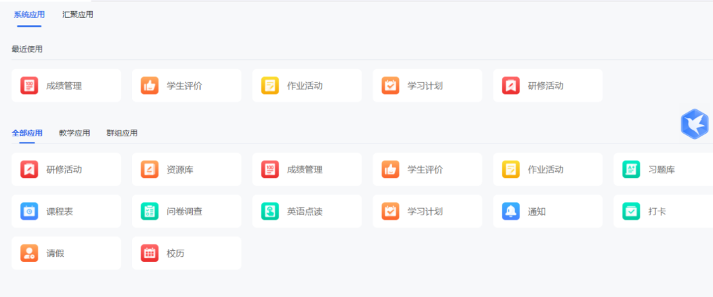Open the 资源库 app icon

pos(150,170)
